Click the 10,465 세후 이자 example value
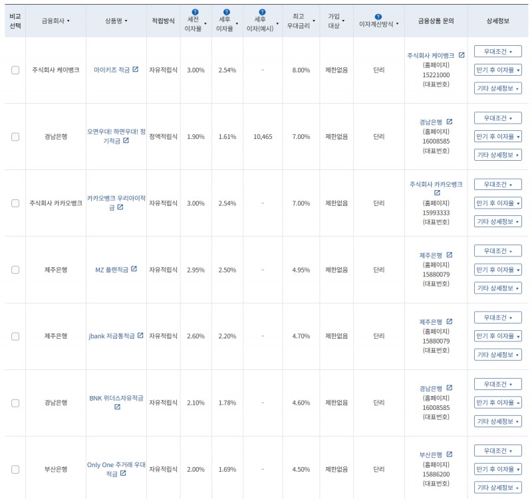Viewport: 532px width, 499px height. (x=263, y=137)
